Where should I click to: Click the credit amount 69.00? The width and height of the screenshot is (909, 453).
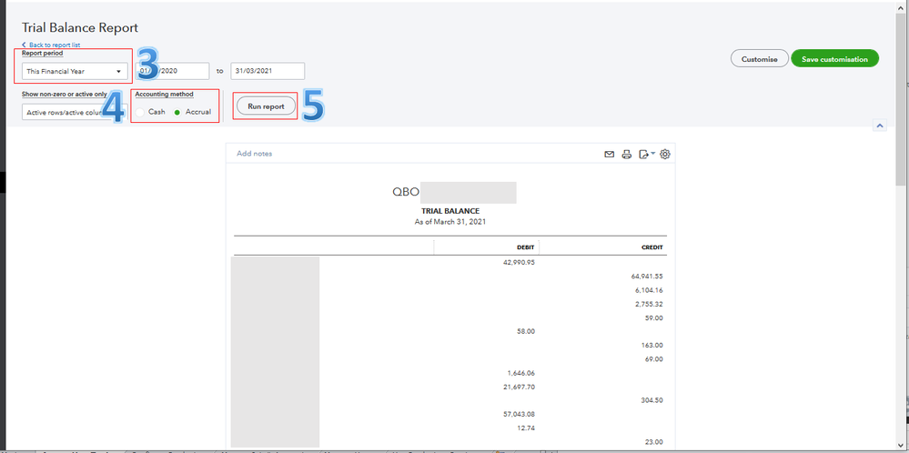(x=654, y=359)
